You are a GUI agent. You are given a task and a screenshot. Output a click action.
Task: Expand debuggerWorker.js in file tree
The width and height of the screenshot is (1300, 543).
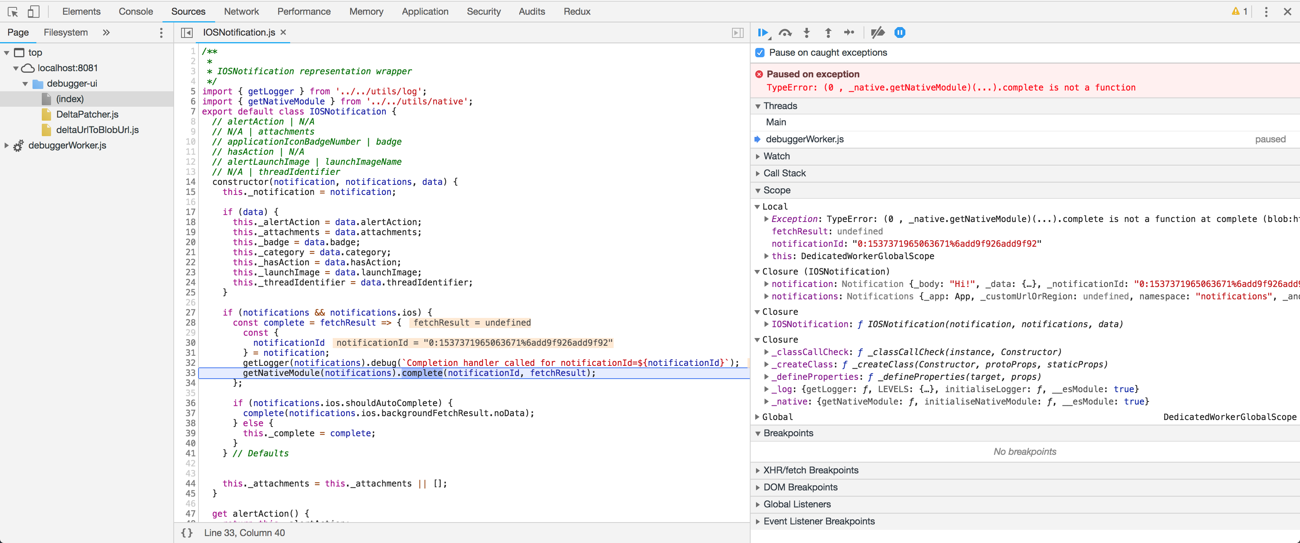pos(7,145)
